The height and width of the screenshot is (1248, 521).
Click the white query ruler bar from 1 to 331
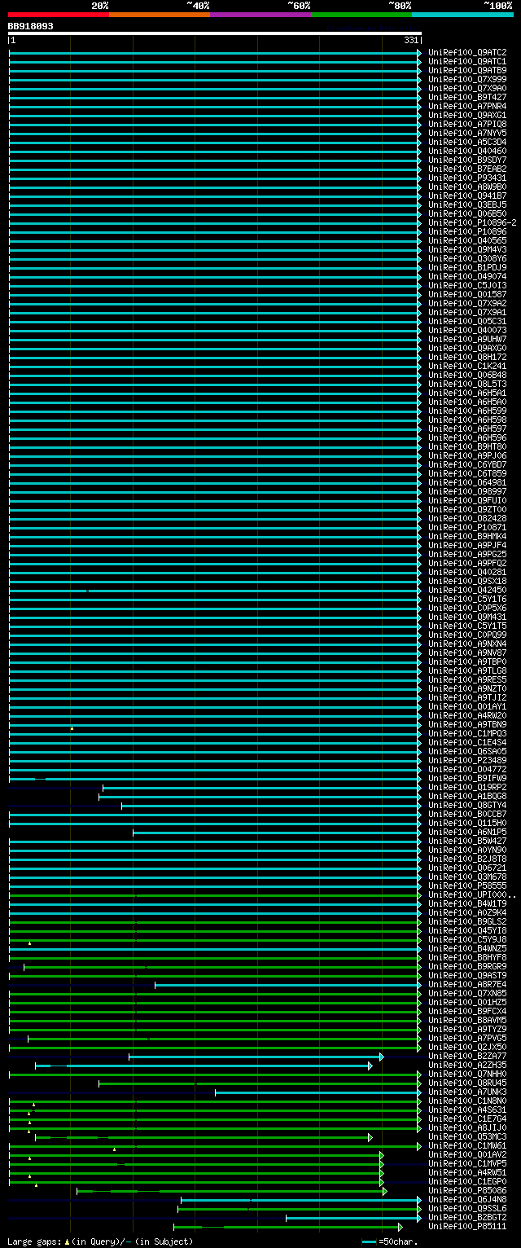[x=215, y=34]
